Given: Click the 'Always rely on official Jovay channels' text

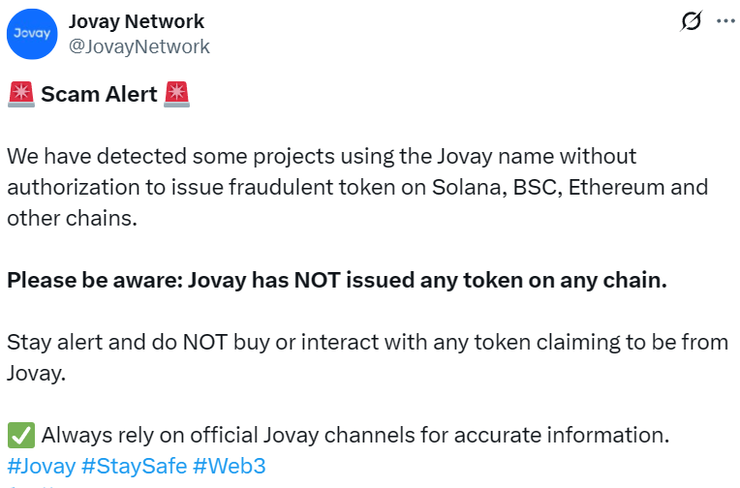Looking at the screenshot, I should (355, 435).
